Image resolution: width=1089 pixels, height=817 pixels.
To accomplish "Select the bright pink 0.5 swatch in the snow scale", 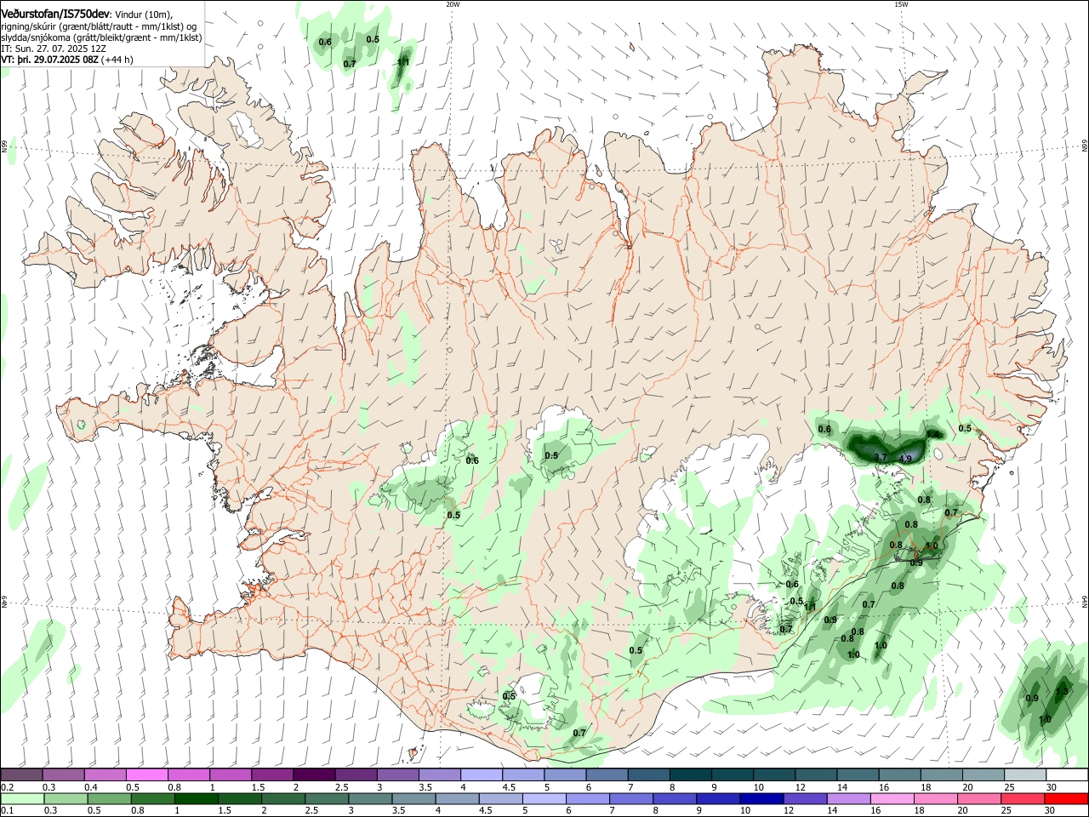I will [x=146, y=774].
